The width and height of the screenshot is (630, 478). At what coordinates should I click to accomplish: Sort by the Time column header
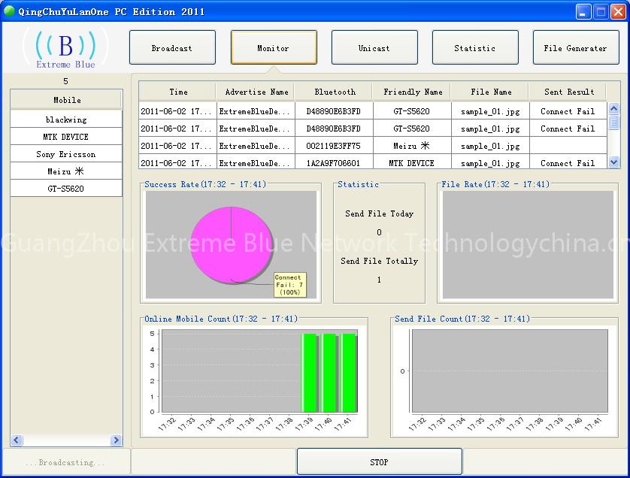[178, 92]
